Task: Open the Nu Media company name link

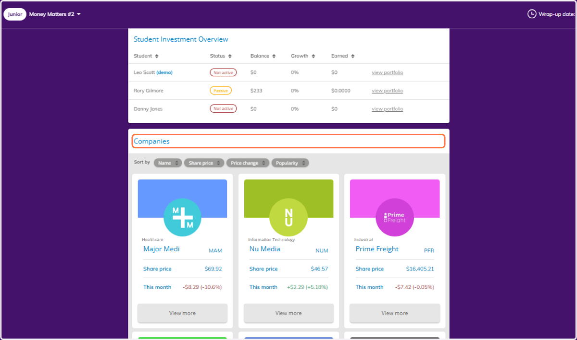Action: pyautogui.click(x=264, y=249)
